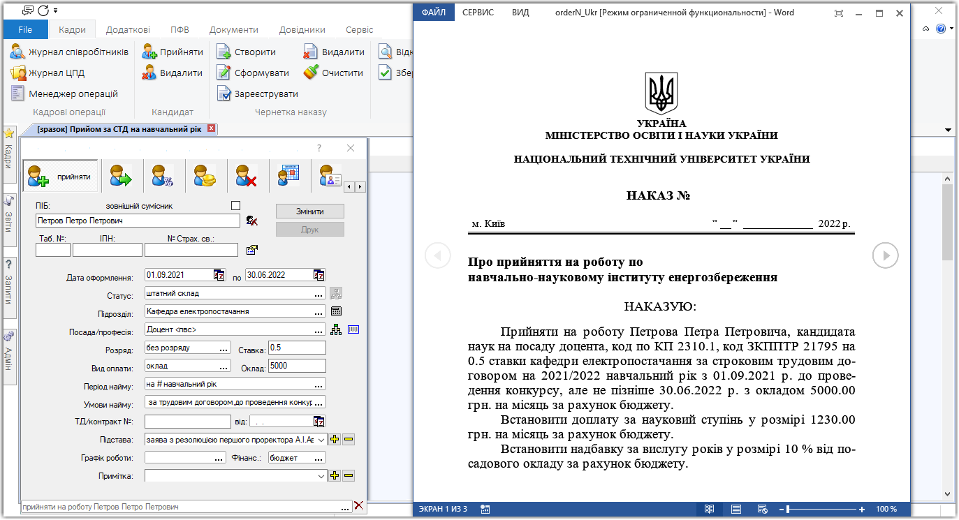Click properties icon next to № Страх. св. field
The height and width of the screenshot is (520, 959).
coord(252,249)
